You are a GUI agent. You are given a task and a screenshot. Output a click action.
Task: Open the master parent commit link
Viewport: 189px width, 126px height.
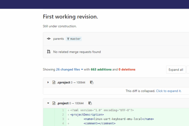coord(74,39)
